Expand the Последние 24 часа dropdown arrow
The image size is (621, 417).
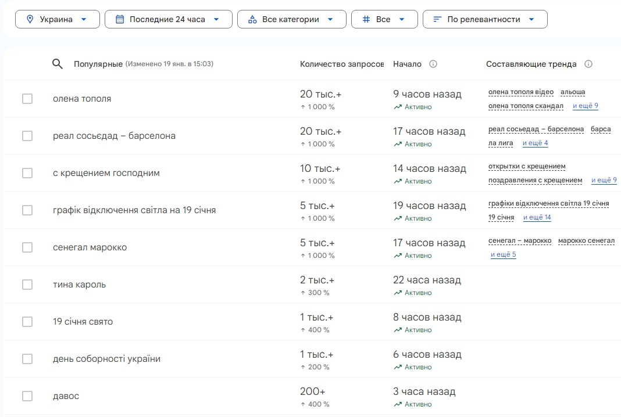point(216,19)
